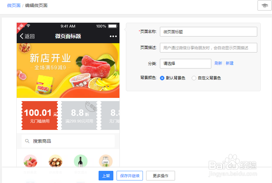Open the 更多操作 button
The width and height of the screenshot is (272, 183).
161,176
